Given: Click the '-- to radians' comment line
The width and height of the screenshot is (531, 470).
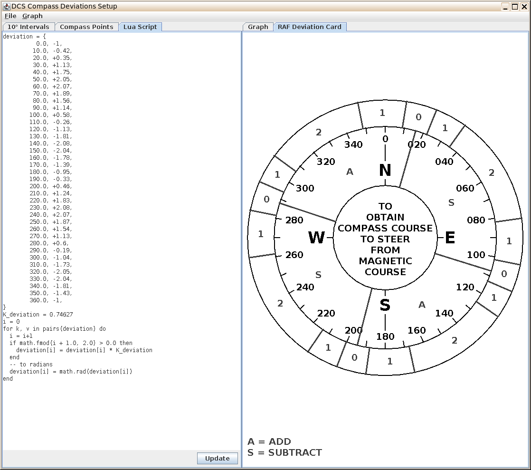Looking at the screenshot, I should [31, 364].
